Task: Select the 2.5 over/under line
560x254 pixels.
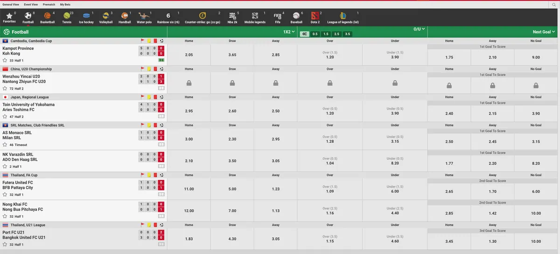Action: 336,34
